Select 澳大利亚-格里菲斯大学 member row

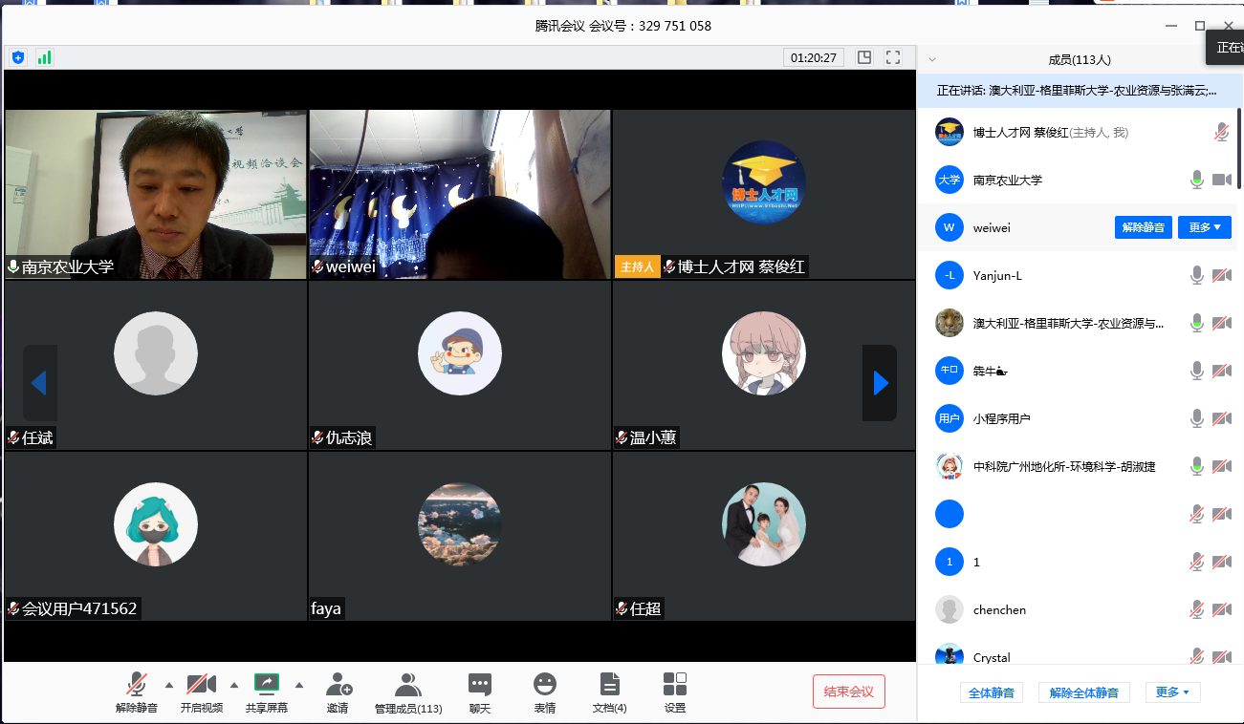[x=1078, y=323]
